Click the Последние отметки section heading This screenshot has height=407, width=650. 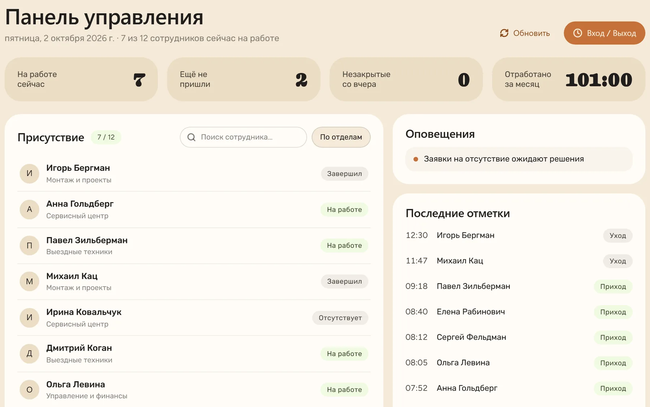pyautogui.click(x=458, y=213)
